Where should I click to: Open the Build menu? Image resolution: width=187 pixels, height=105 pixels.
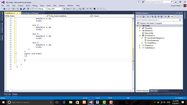tap(28, 6)
